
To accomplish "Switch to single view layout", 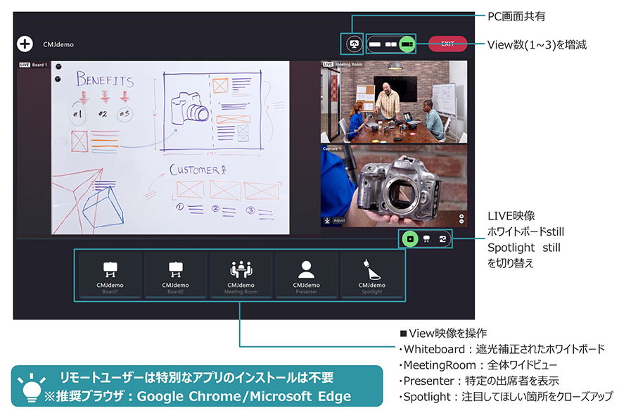I will tap(375, 44).
